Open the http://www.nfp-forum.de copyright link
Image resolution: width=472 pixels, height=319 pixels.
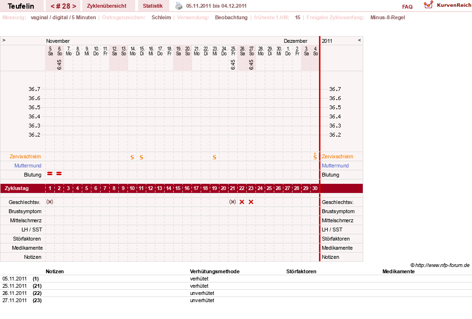(440, 265)
